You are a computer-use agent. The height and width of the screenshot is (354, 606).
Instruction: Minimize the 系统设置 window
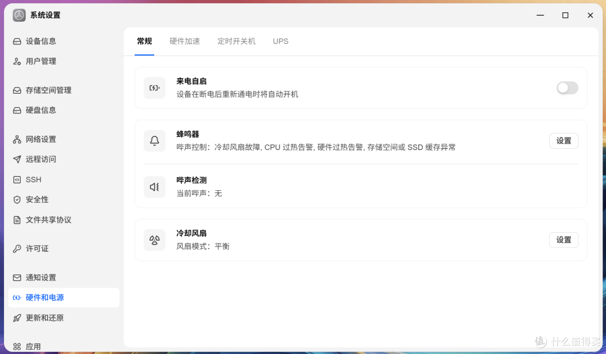pos(540,15)
